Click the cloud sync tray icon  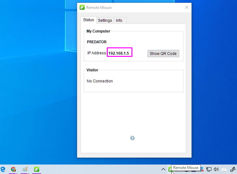click(x=224, y=169)
